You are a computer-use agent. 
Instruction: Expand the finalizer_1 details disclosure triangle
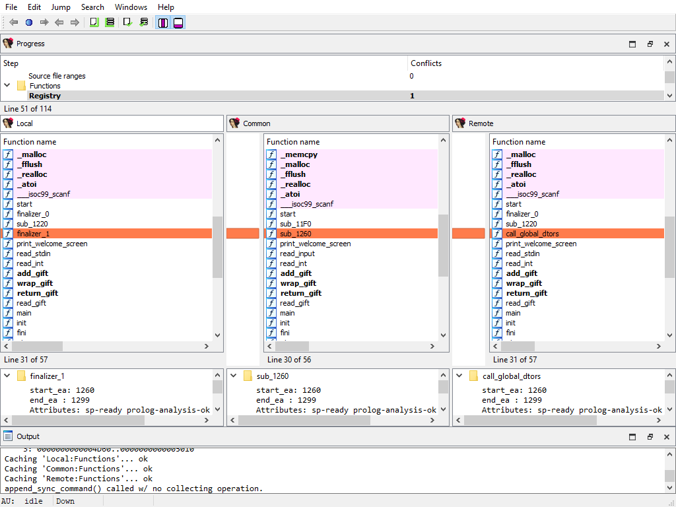(x=7, y=375)
